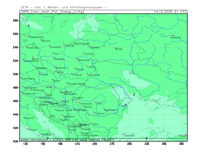Select the Istanbul station marker
The width and height of the screenshot is (207, 155).
[124, 134]
